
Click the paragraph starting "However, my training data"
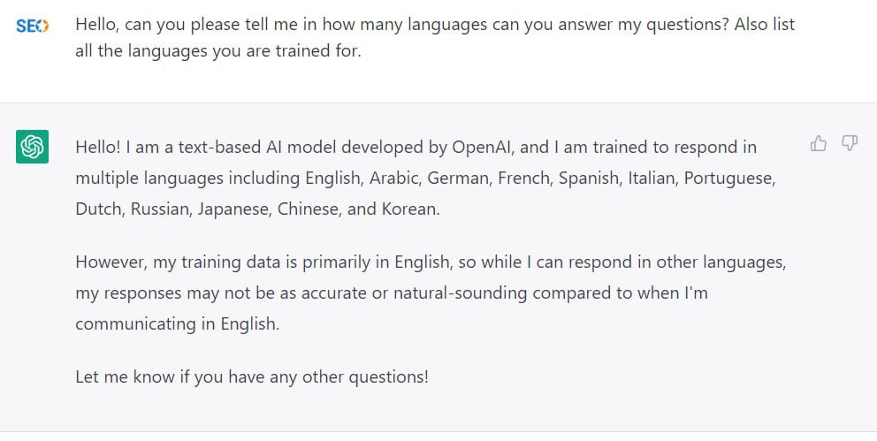431,293
